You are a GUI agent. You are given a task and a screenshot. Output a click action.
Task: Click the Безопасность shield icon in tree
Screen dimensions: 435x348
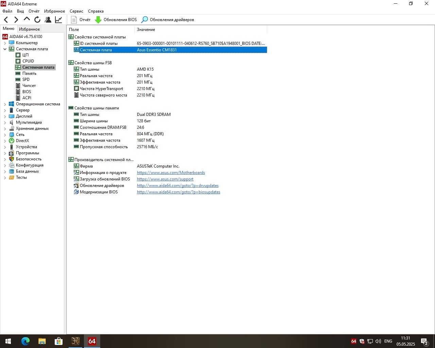(x=12, y=159)
